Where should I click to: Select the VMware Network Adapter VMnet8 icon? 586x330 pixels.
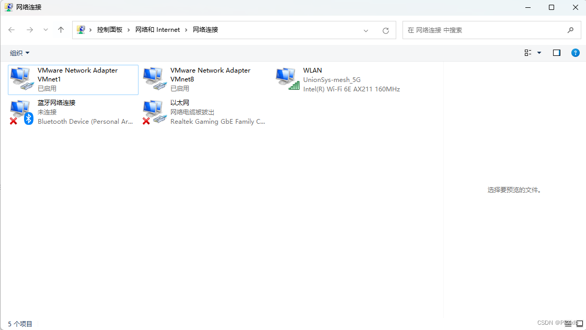(x=154, y=79)
